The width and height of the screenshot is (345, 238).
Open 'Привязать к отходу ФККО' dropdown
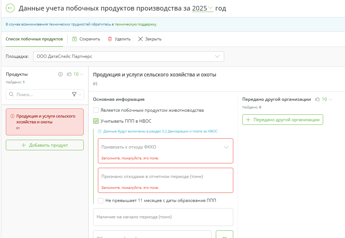(165, 147)
